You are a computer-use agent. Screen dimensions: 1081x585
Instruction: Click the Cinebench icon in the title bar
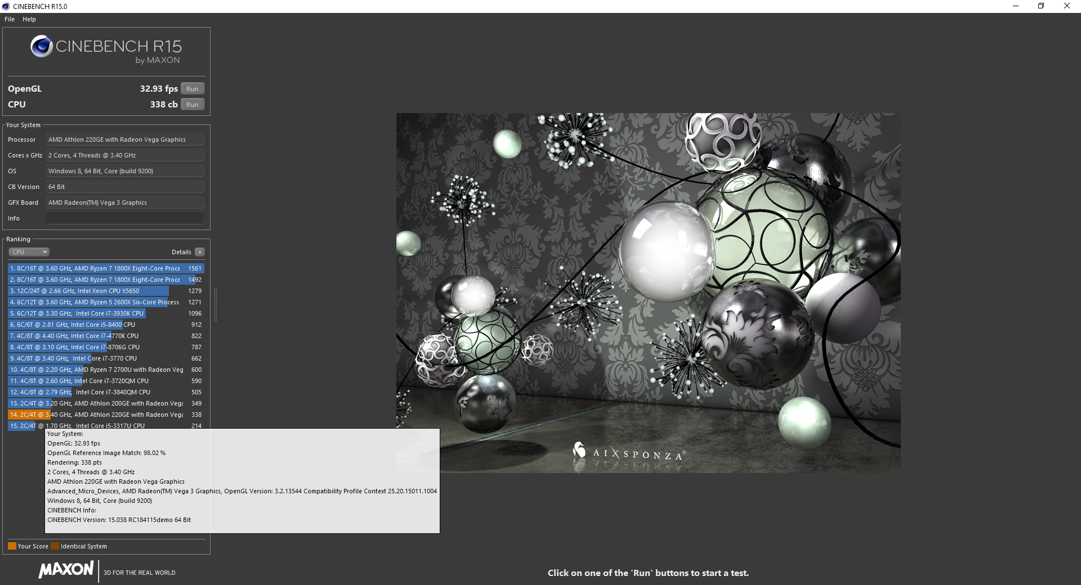6,6
